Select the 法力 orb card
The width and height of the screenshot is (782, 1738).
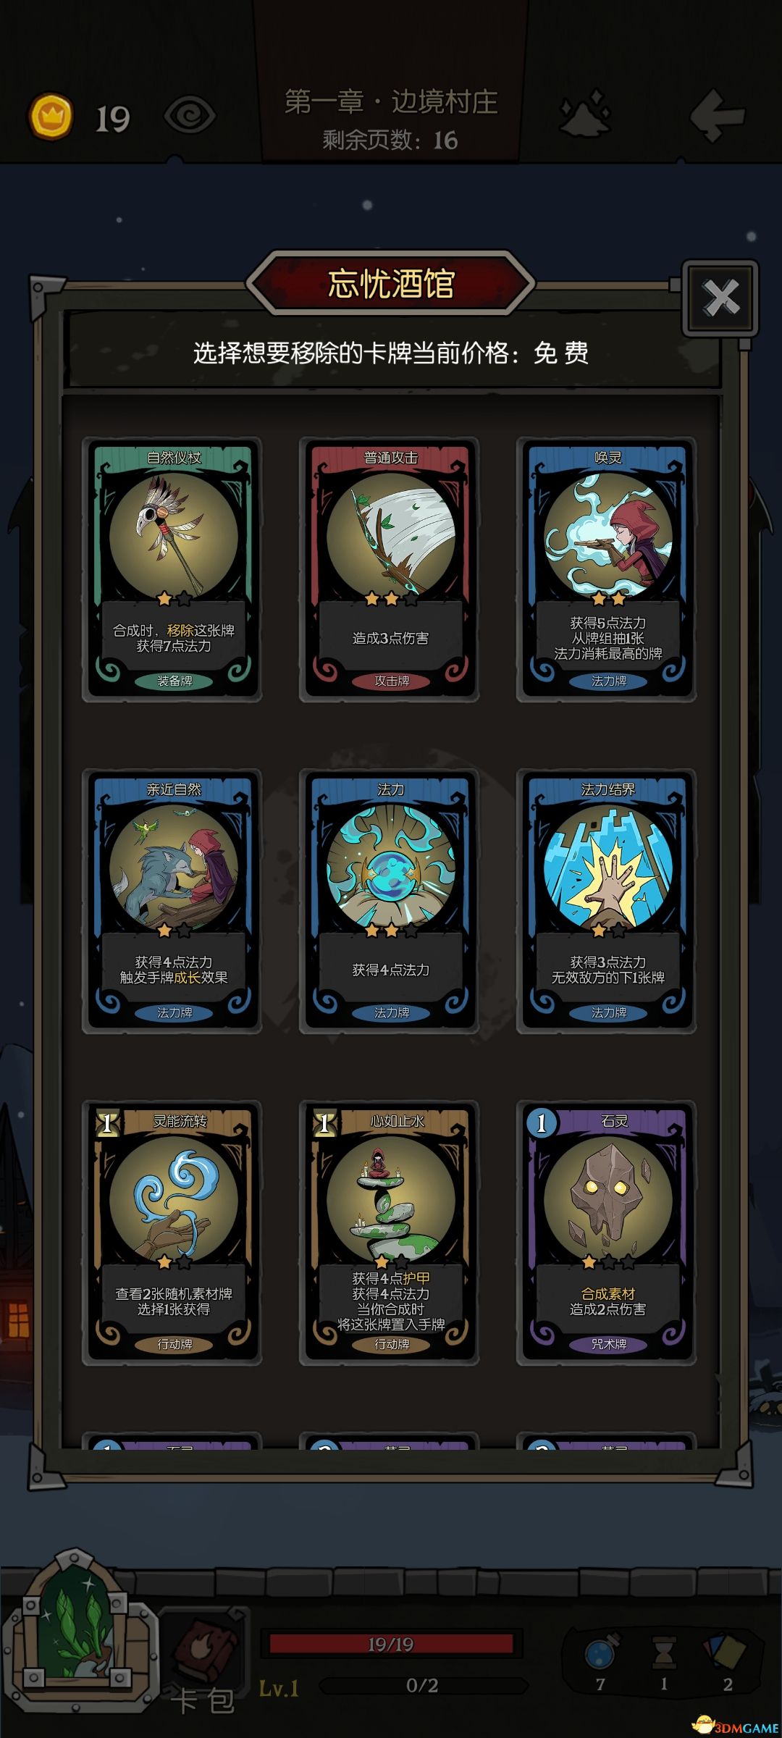(x=390, y=901)
